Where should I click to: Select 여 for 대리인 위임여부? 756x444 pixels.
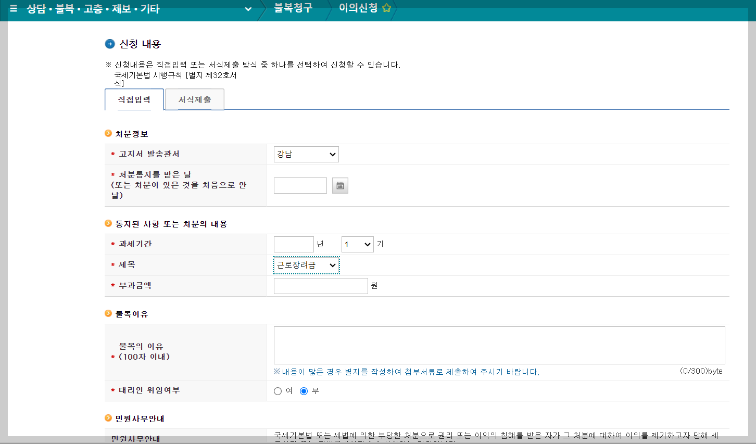pyautogui.click(x=278, y=390)
